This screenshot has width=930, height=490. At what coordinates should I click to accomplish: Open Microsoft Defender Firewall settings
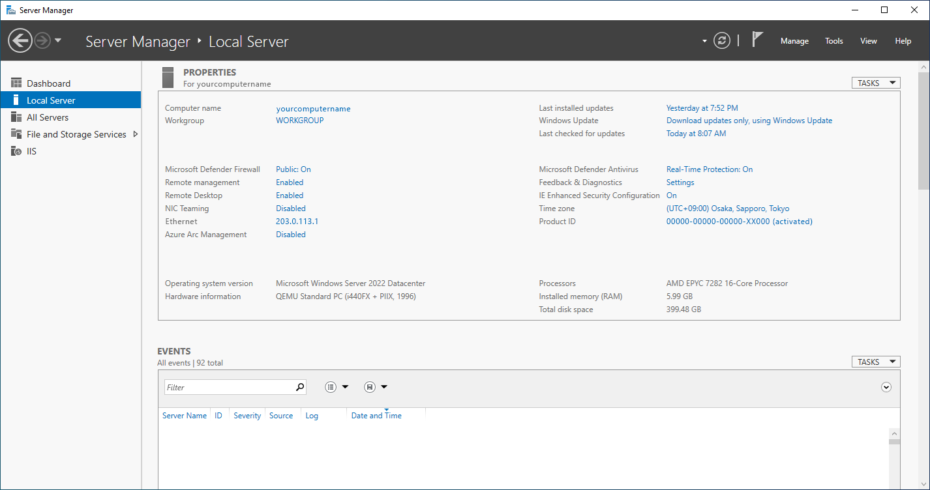tap(292, 169)
